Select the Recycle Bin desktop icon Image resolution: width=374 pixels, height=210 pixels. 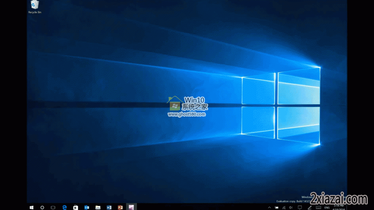point(35,7)
